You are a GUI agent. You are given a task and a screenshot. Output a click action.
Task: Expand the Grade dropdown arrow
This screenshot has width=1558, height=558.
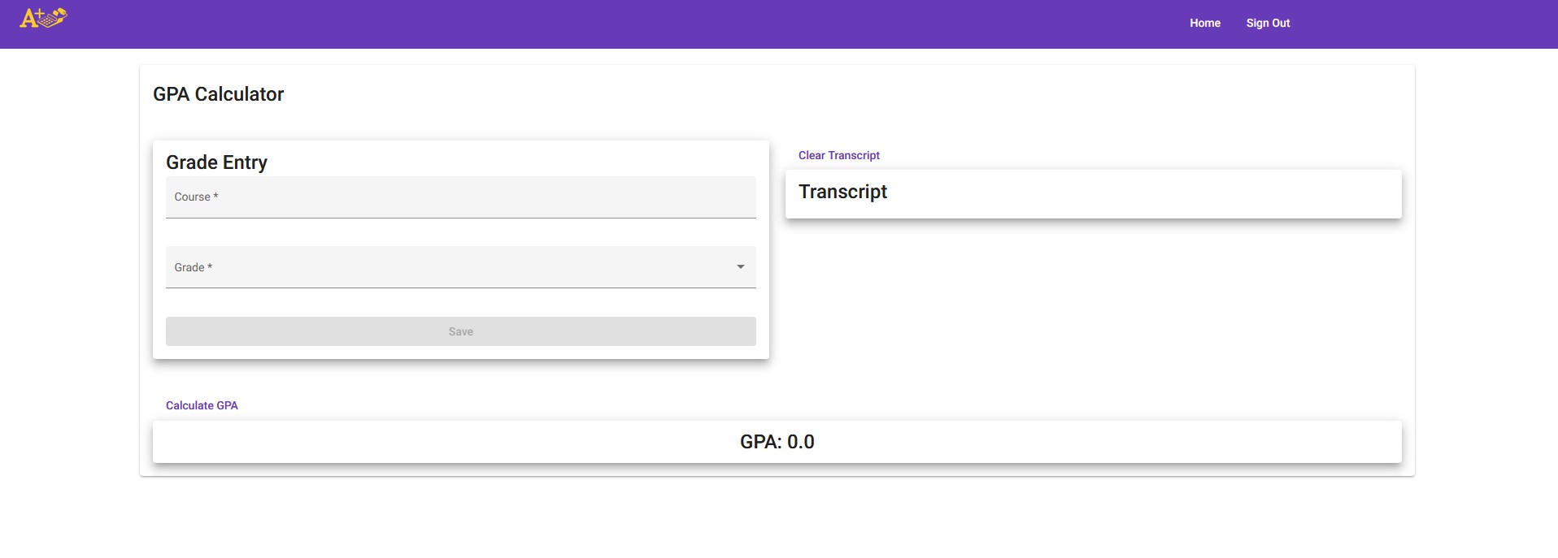tap(740, 266)
